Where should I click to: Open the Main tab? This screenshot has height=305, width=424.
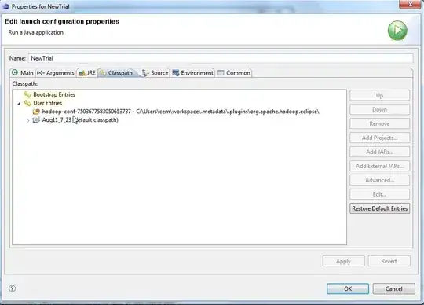pos(23,73)
